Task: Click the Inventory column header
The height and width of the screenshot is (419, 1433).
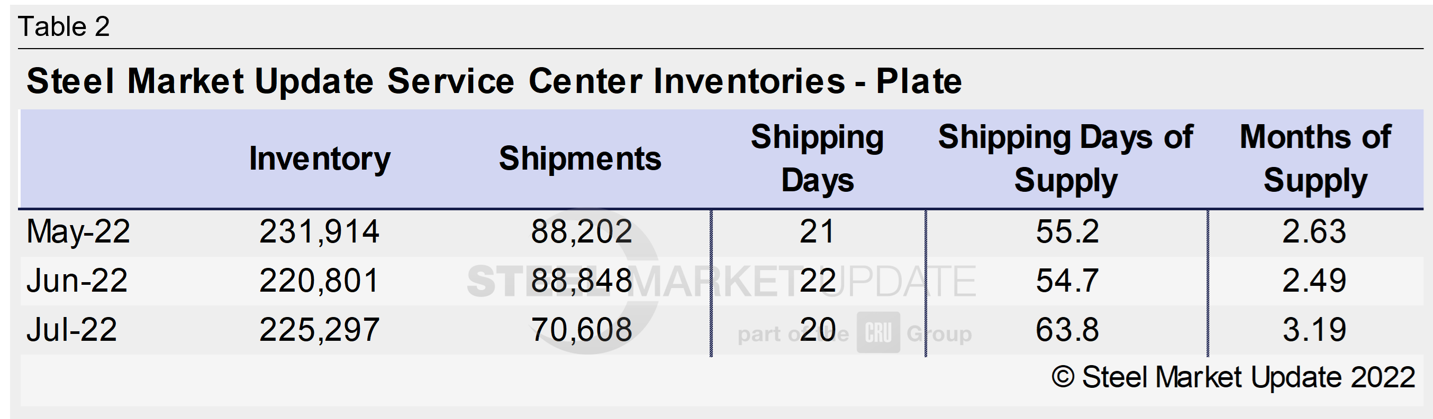Action: (x=319, y=159)
